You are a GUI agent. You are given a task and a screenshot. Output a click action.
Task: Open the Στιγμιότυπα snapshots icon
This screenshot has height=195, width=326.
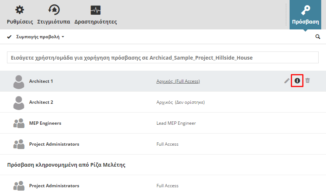pos(54,10)
